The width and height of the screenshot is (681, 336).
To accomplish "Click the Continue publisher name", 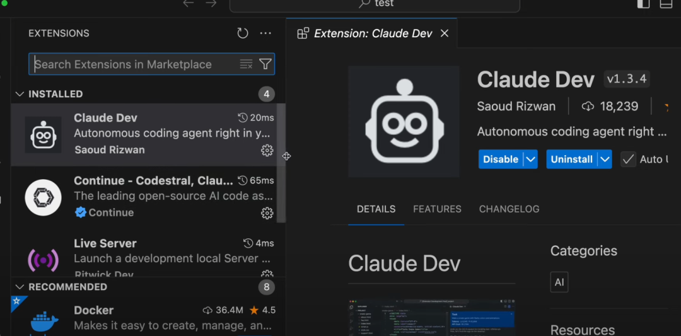I will tap(111, 212).
